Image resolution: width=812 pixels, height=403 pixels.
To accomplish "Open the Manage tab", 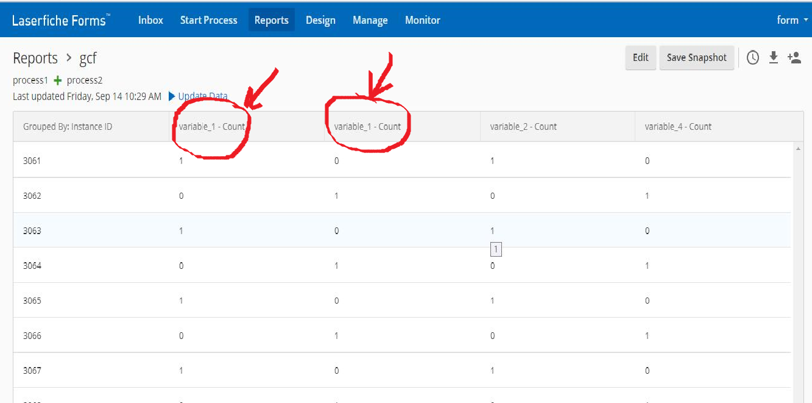I will [370, 20].
